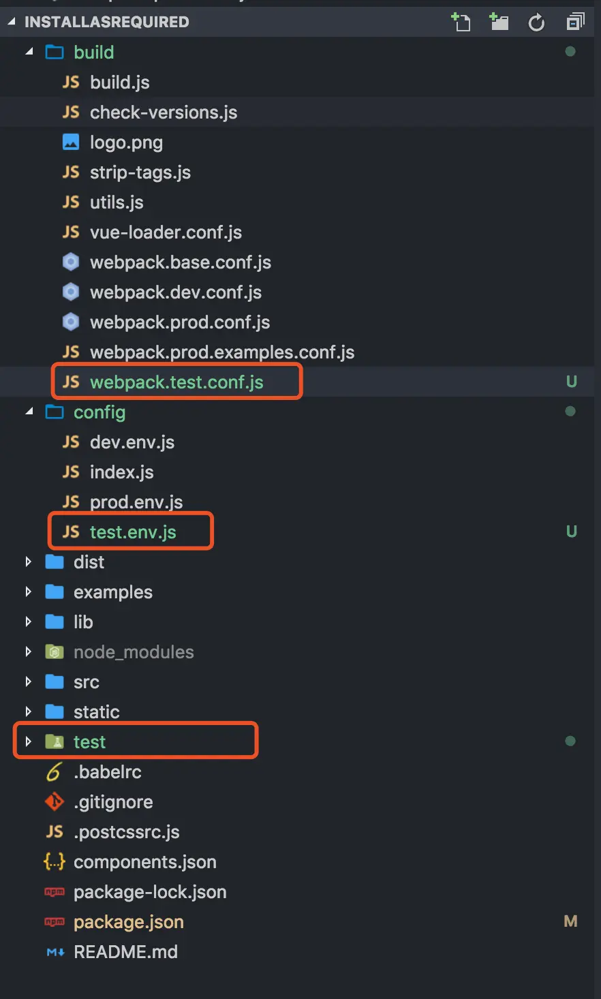Click the New File icon

tap(461, 22)
